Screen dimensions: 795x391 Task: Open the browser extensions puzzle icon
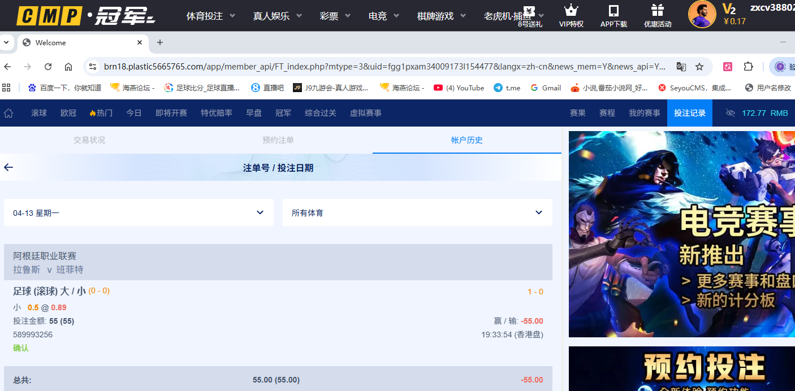[x=748, y=67]
